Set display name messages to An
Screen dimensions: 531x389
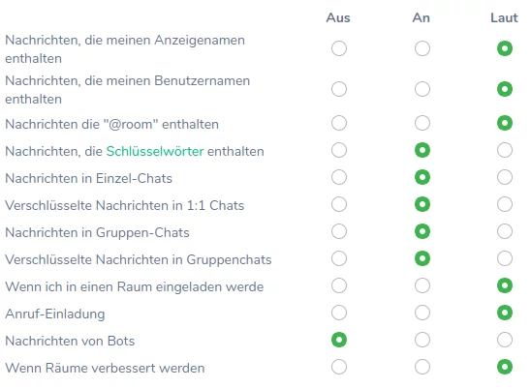422,48
